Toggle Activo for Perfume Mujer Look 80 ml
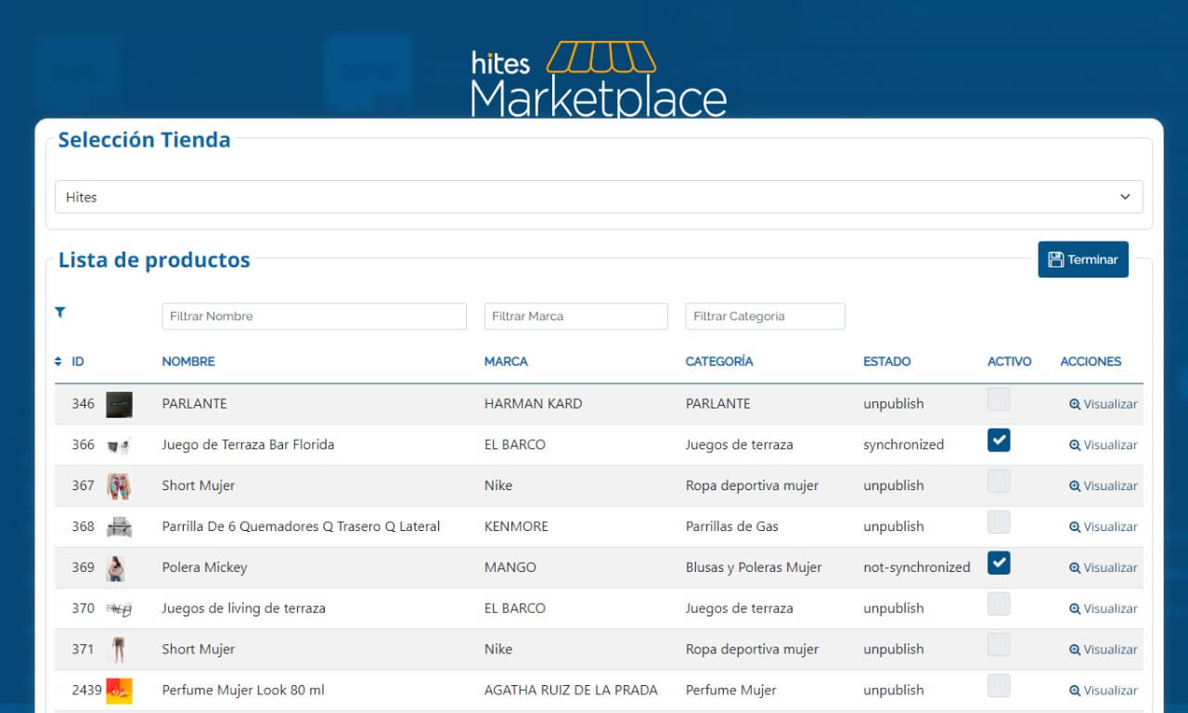 click(999, 686)
